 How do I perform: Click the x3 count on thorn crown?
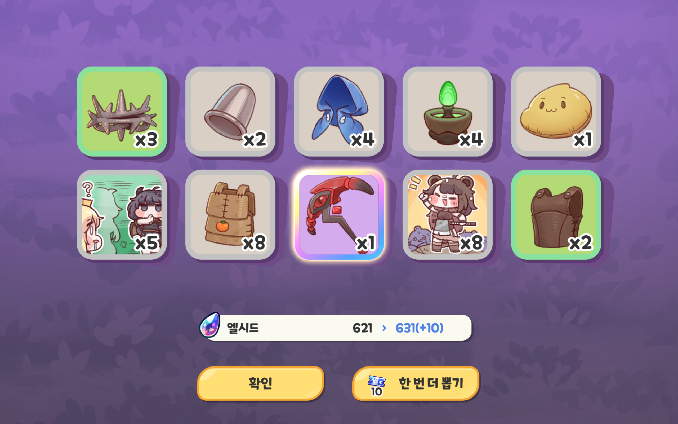click(x=146, y=140)
